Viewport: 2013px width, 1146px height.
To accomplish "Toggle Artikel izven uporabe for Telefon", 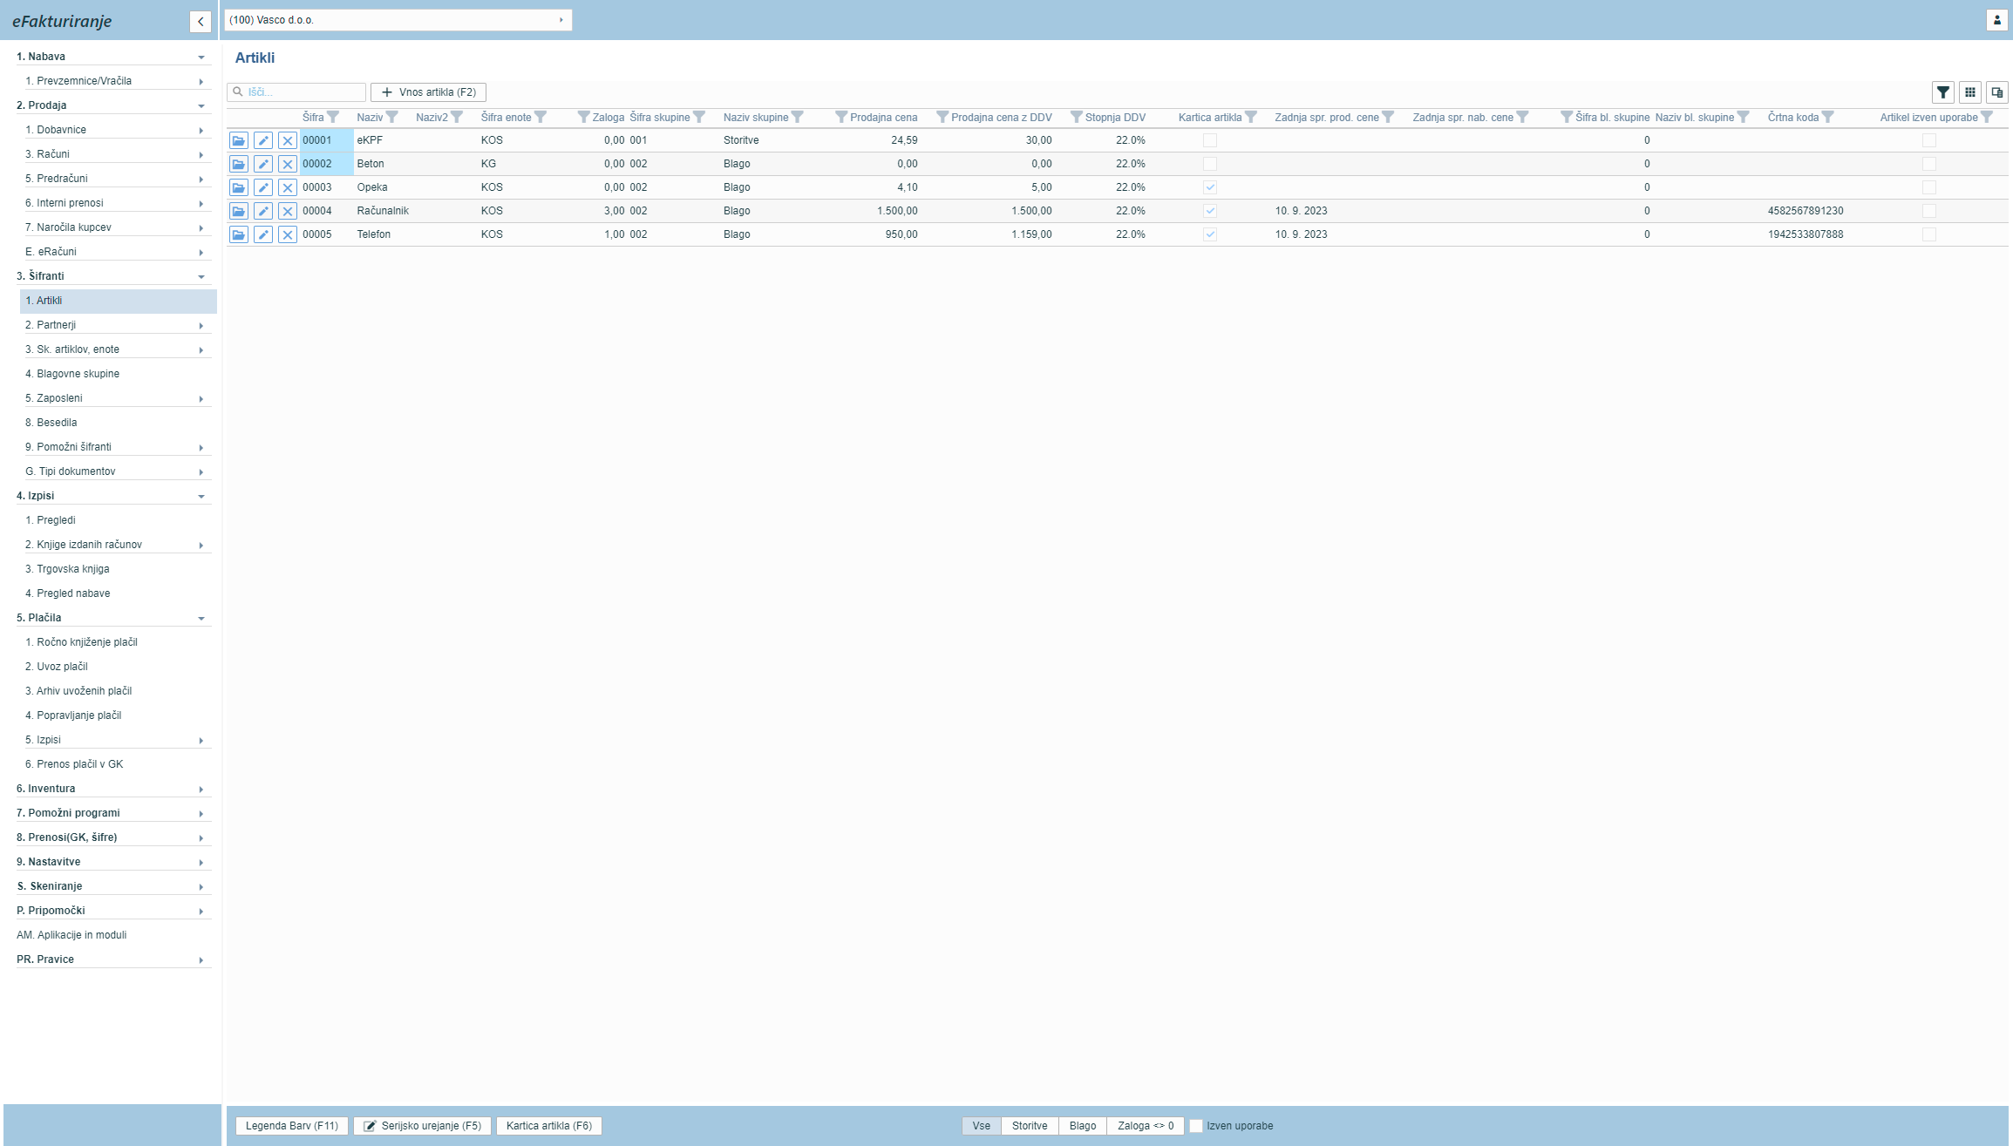I will (1929, 234).
